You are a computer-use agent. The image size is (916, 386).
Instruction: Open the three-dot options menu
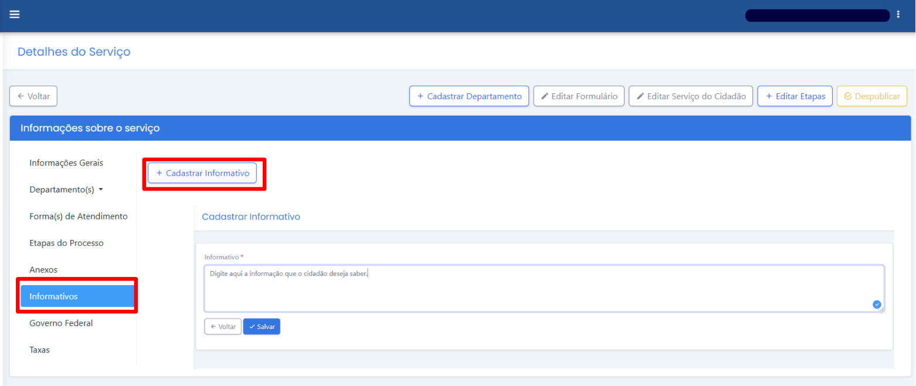[898, 15]
